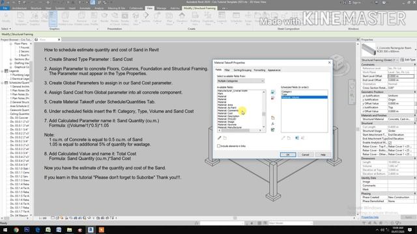This screenshot has width=417, height=234.
Task: Click the New parameter icon in dialog
Action: tap(272, 118)
